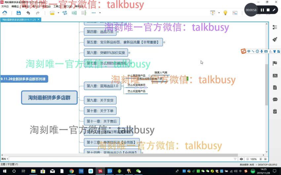281x175 pixels.
Task: Select topic 第十一章：关于售后
Action: coord(101,121)
